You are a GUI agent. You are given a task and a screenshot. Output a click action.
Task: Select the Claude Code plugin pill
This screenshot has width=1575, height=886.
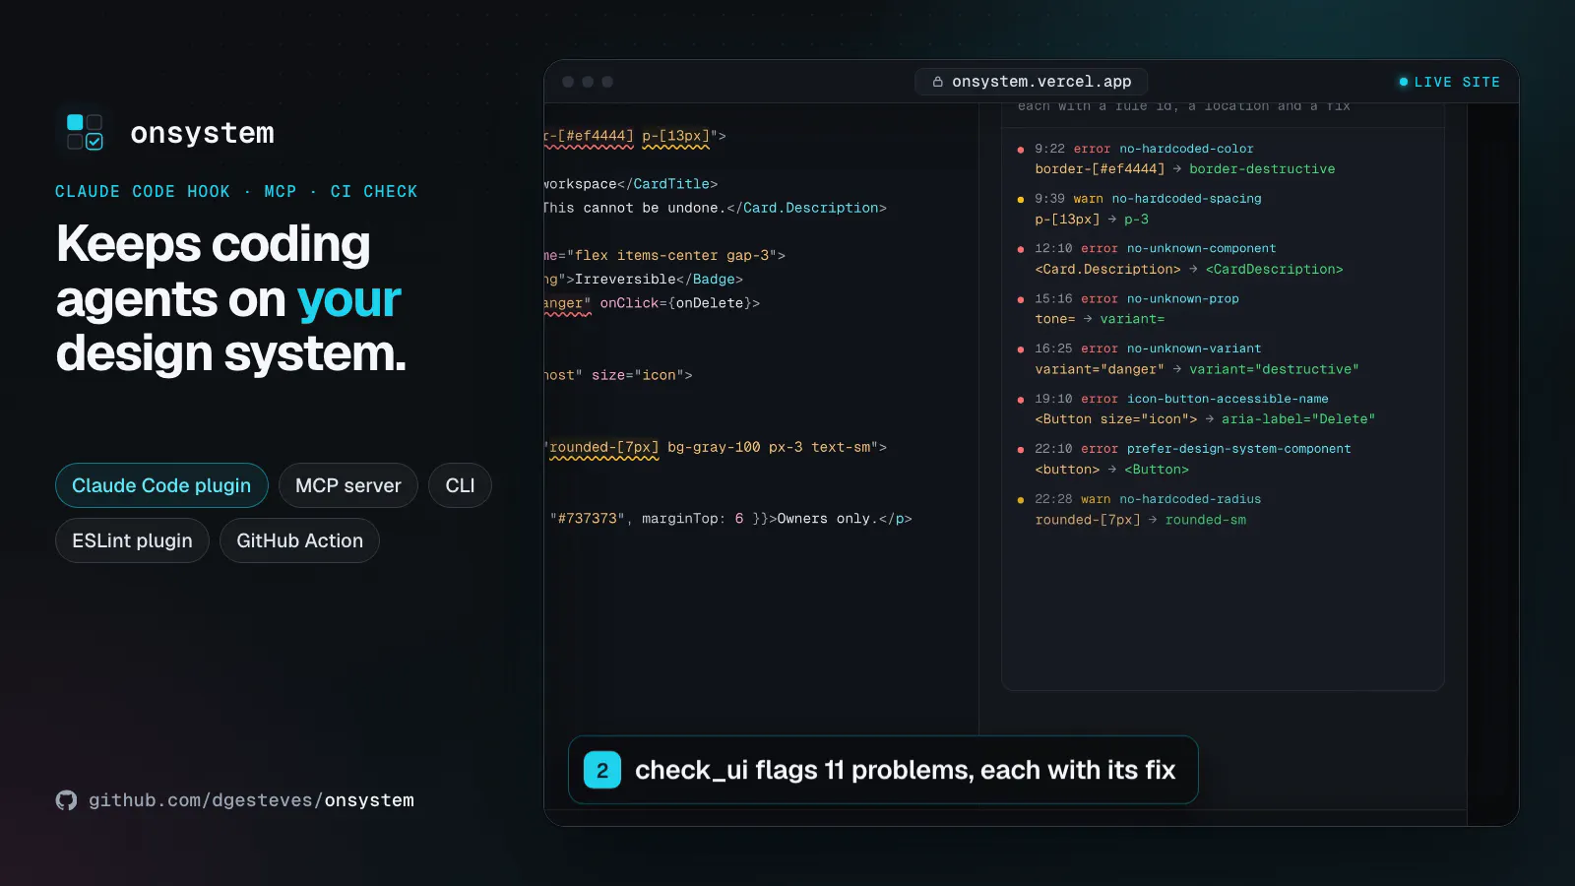[161, 485]
